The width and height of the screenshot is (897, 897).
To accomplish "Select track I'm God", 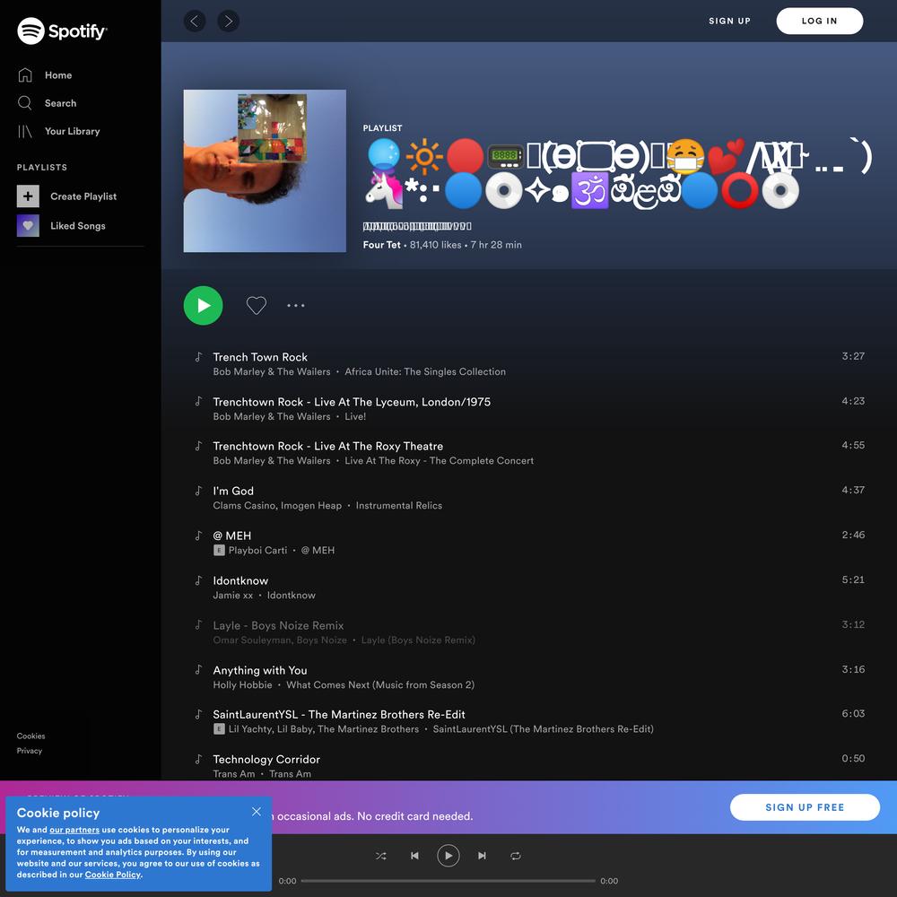I will tap(233, 491).
